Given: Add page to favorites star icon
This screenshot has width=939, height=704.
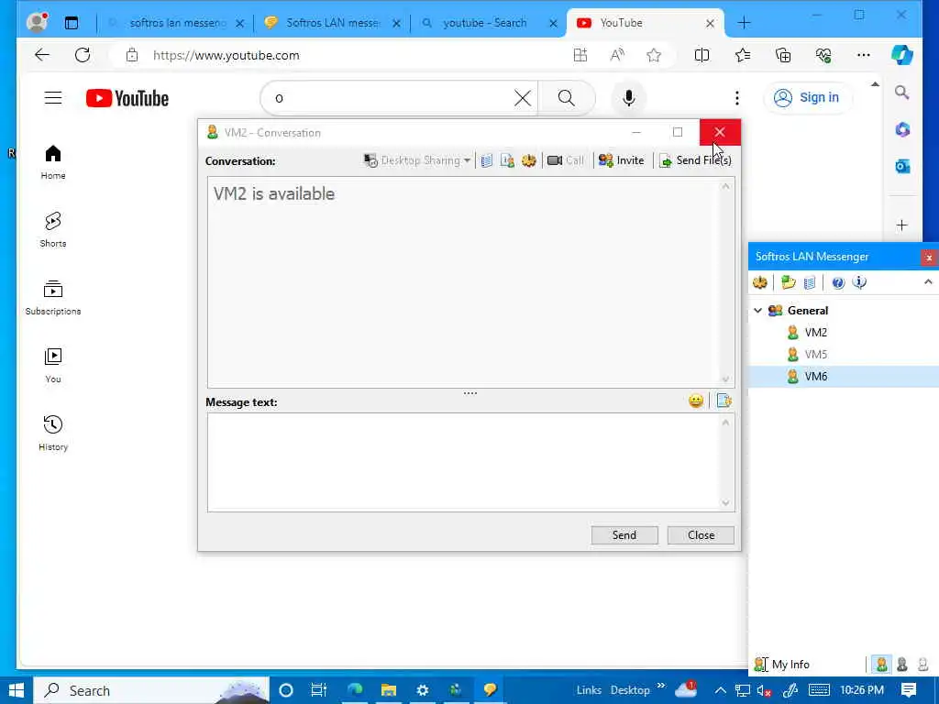Looking at the screenshot, I should pos(653,55).
